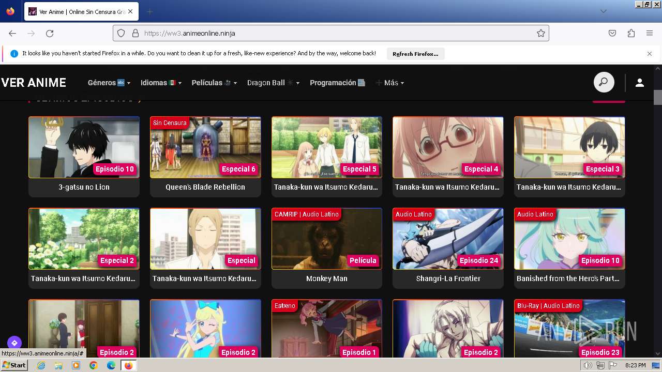662x372 pixels.
Task: Open the user account profile icon
Action: pyautogui.click(x=640, y=83)
